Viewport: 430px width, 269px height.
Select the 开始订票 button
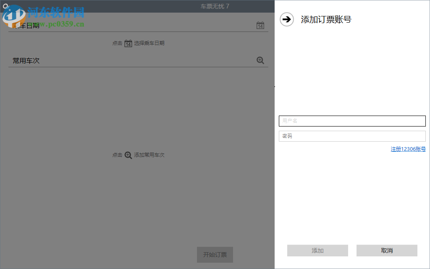tap(215, 255)
